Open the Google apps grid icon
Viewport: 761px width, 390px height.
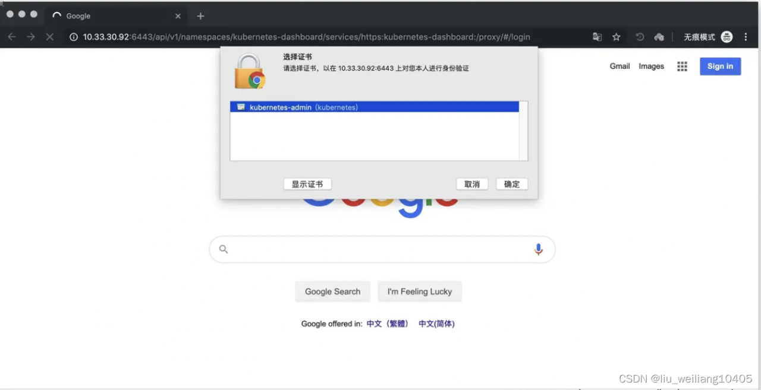click(x=682, y=66)
